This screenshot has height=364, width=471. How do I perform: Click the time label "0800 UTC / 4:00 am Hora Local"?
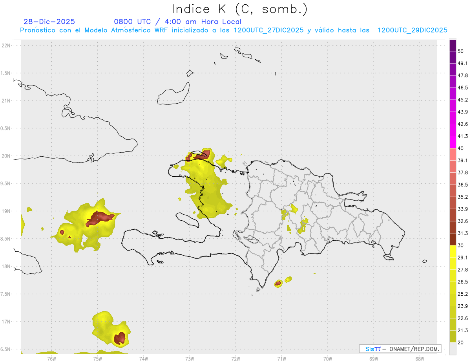[x=178, y=22]
